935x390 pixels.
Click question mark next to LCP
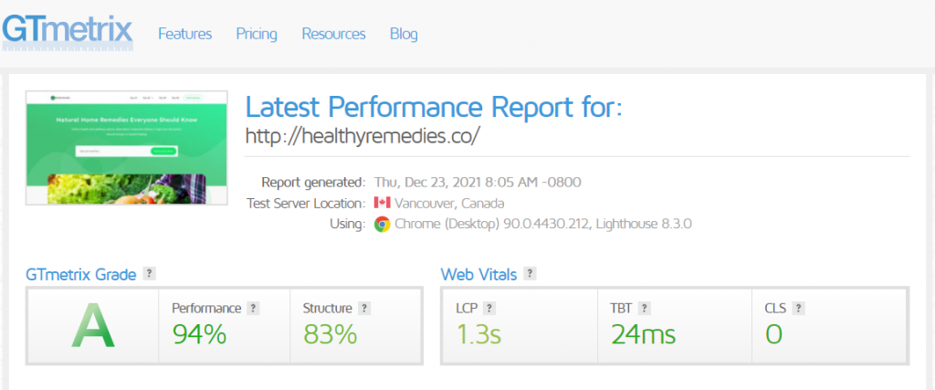489,309
